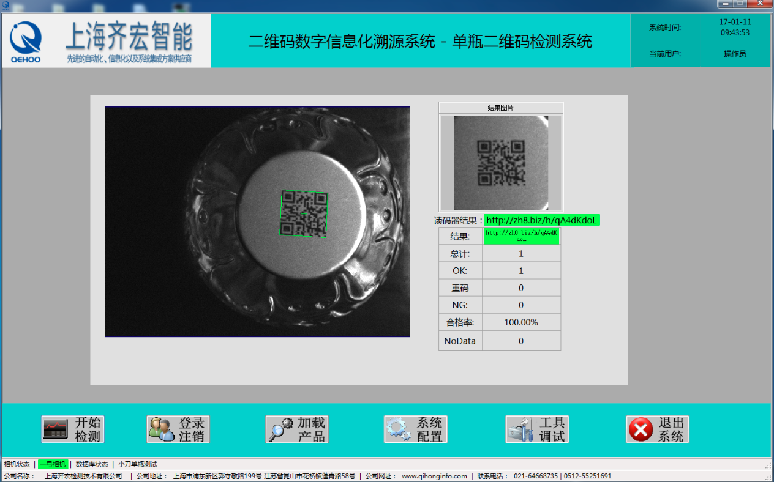The image size is (774, 482).
Task: Click the website www.qihonginfo.com in the footer
Action: click(434, 476)
